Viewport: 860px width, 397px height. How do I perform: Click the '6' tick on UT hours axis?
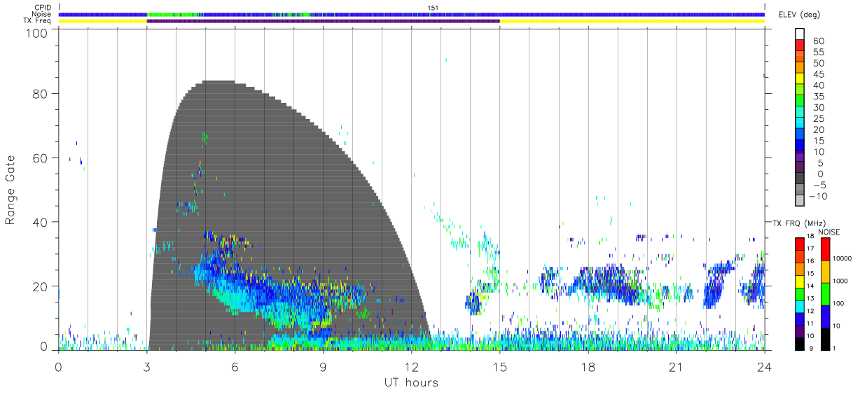point(235,366)
